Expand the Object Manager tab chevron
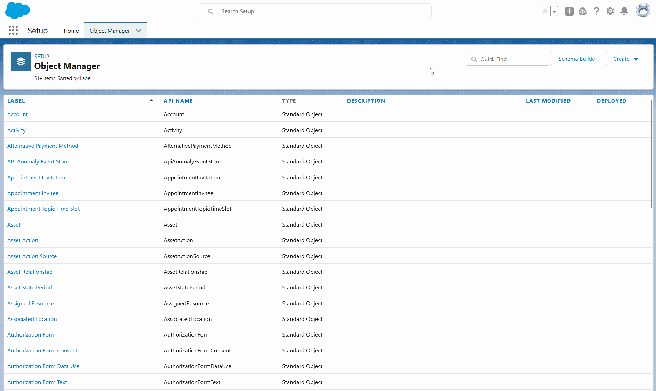656x391 pixels. [139, 31]
